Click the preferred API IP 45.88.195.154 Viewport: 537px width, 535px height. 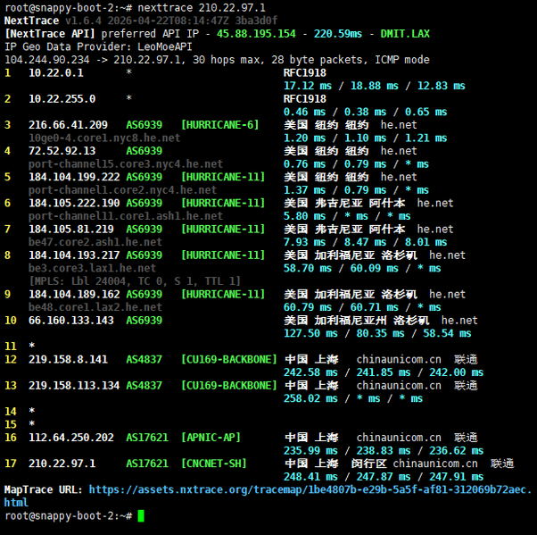tap(256, 34)
